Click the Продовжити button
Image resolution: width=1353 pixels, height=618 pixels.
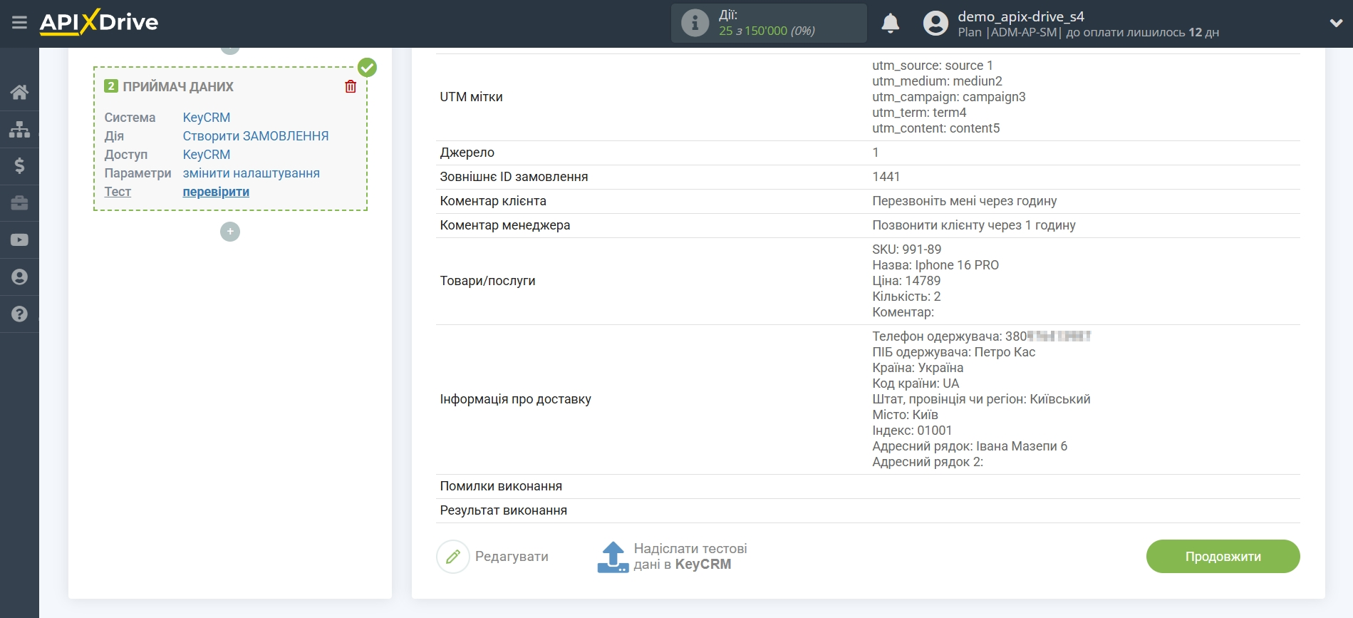[1223, 556]
